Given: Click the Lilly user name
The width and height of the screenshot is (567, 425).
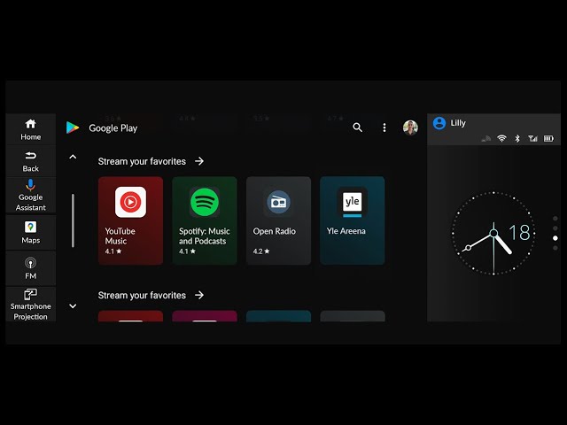Looking at the screenshot, I should pos(458,123).
